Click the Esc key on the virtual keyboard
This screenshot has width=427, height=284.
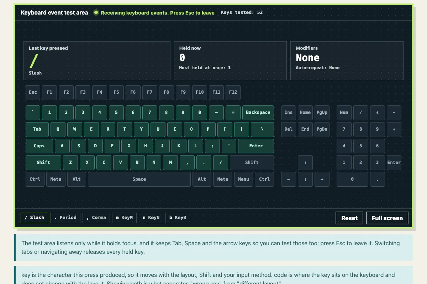click(x=33, y=92)
